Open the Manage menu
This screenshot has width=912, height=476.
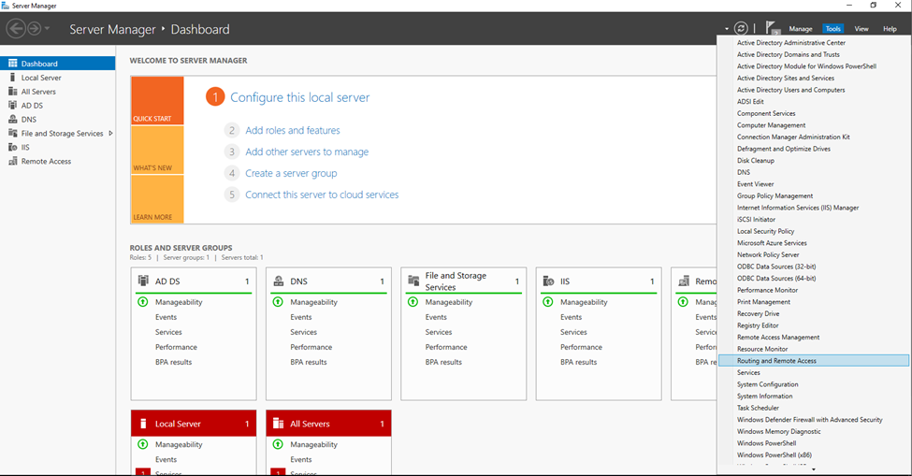click(x=801, y=28)
